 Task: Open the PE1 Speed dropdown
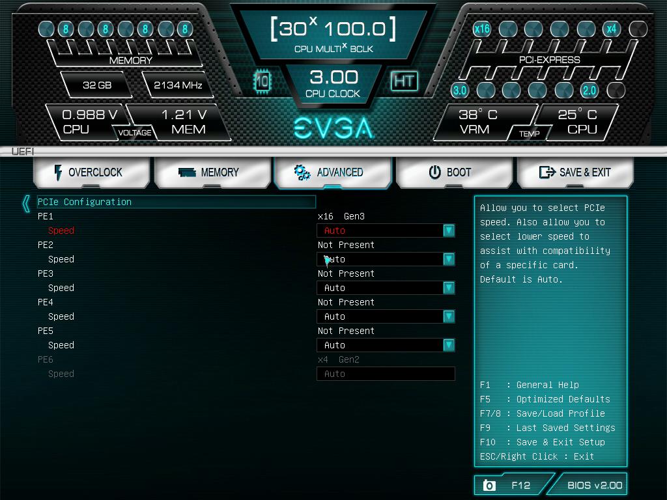(449, 230)
